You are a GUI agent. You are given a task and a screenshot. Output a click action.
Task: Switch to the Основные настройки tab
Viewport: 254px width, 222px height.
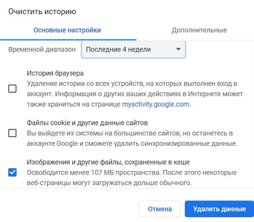[x=67, y=30]
